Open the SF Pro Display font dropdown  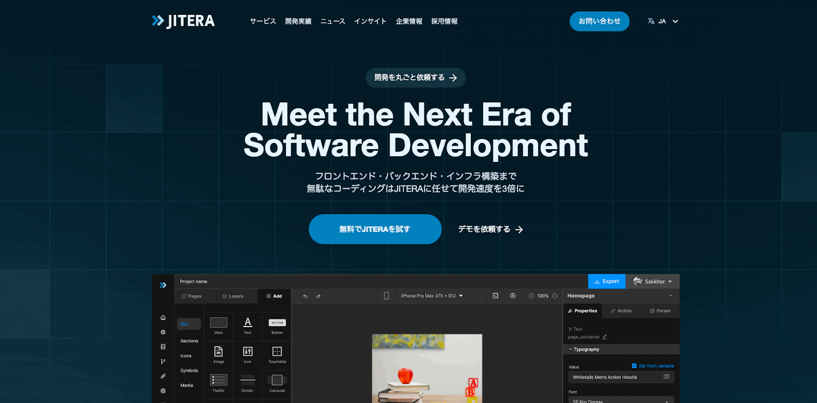coord(621,400)
